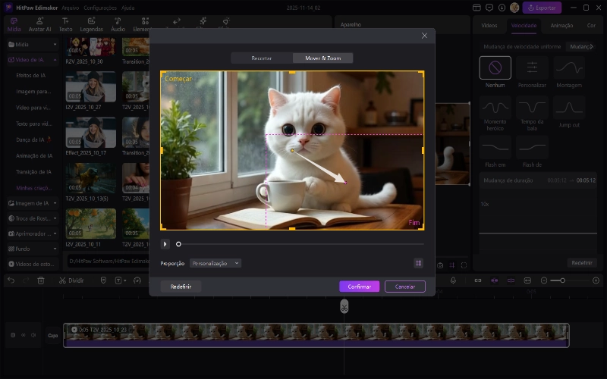607x379 pixels.
Task: Choose the Montagem speed curve preset
Action: [568, 69]
